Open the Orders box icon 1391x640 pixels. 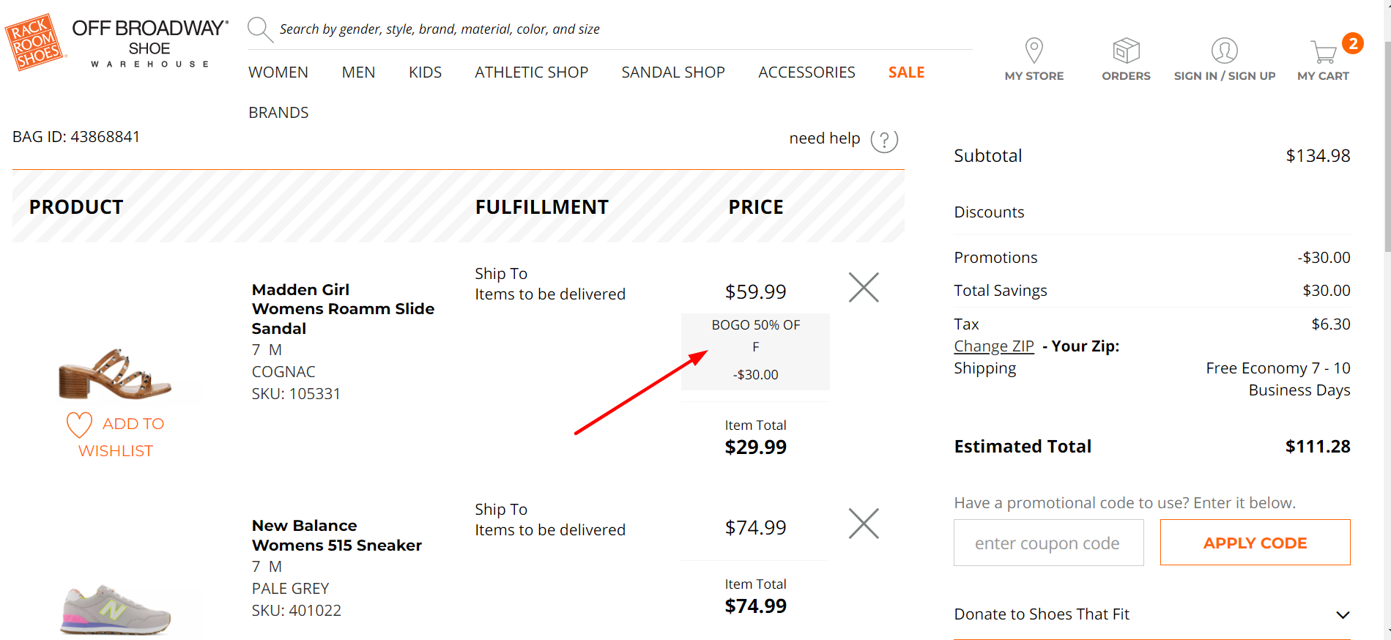click(x=1126, y=51)
